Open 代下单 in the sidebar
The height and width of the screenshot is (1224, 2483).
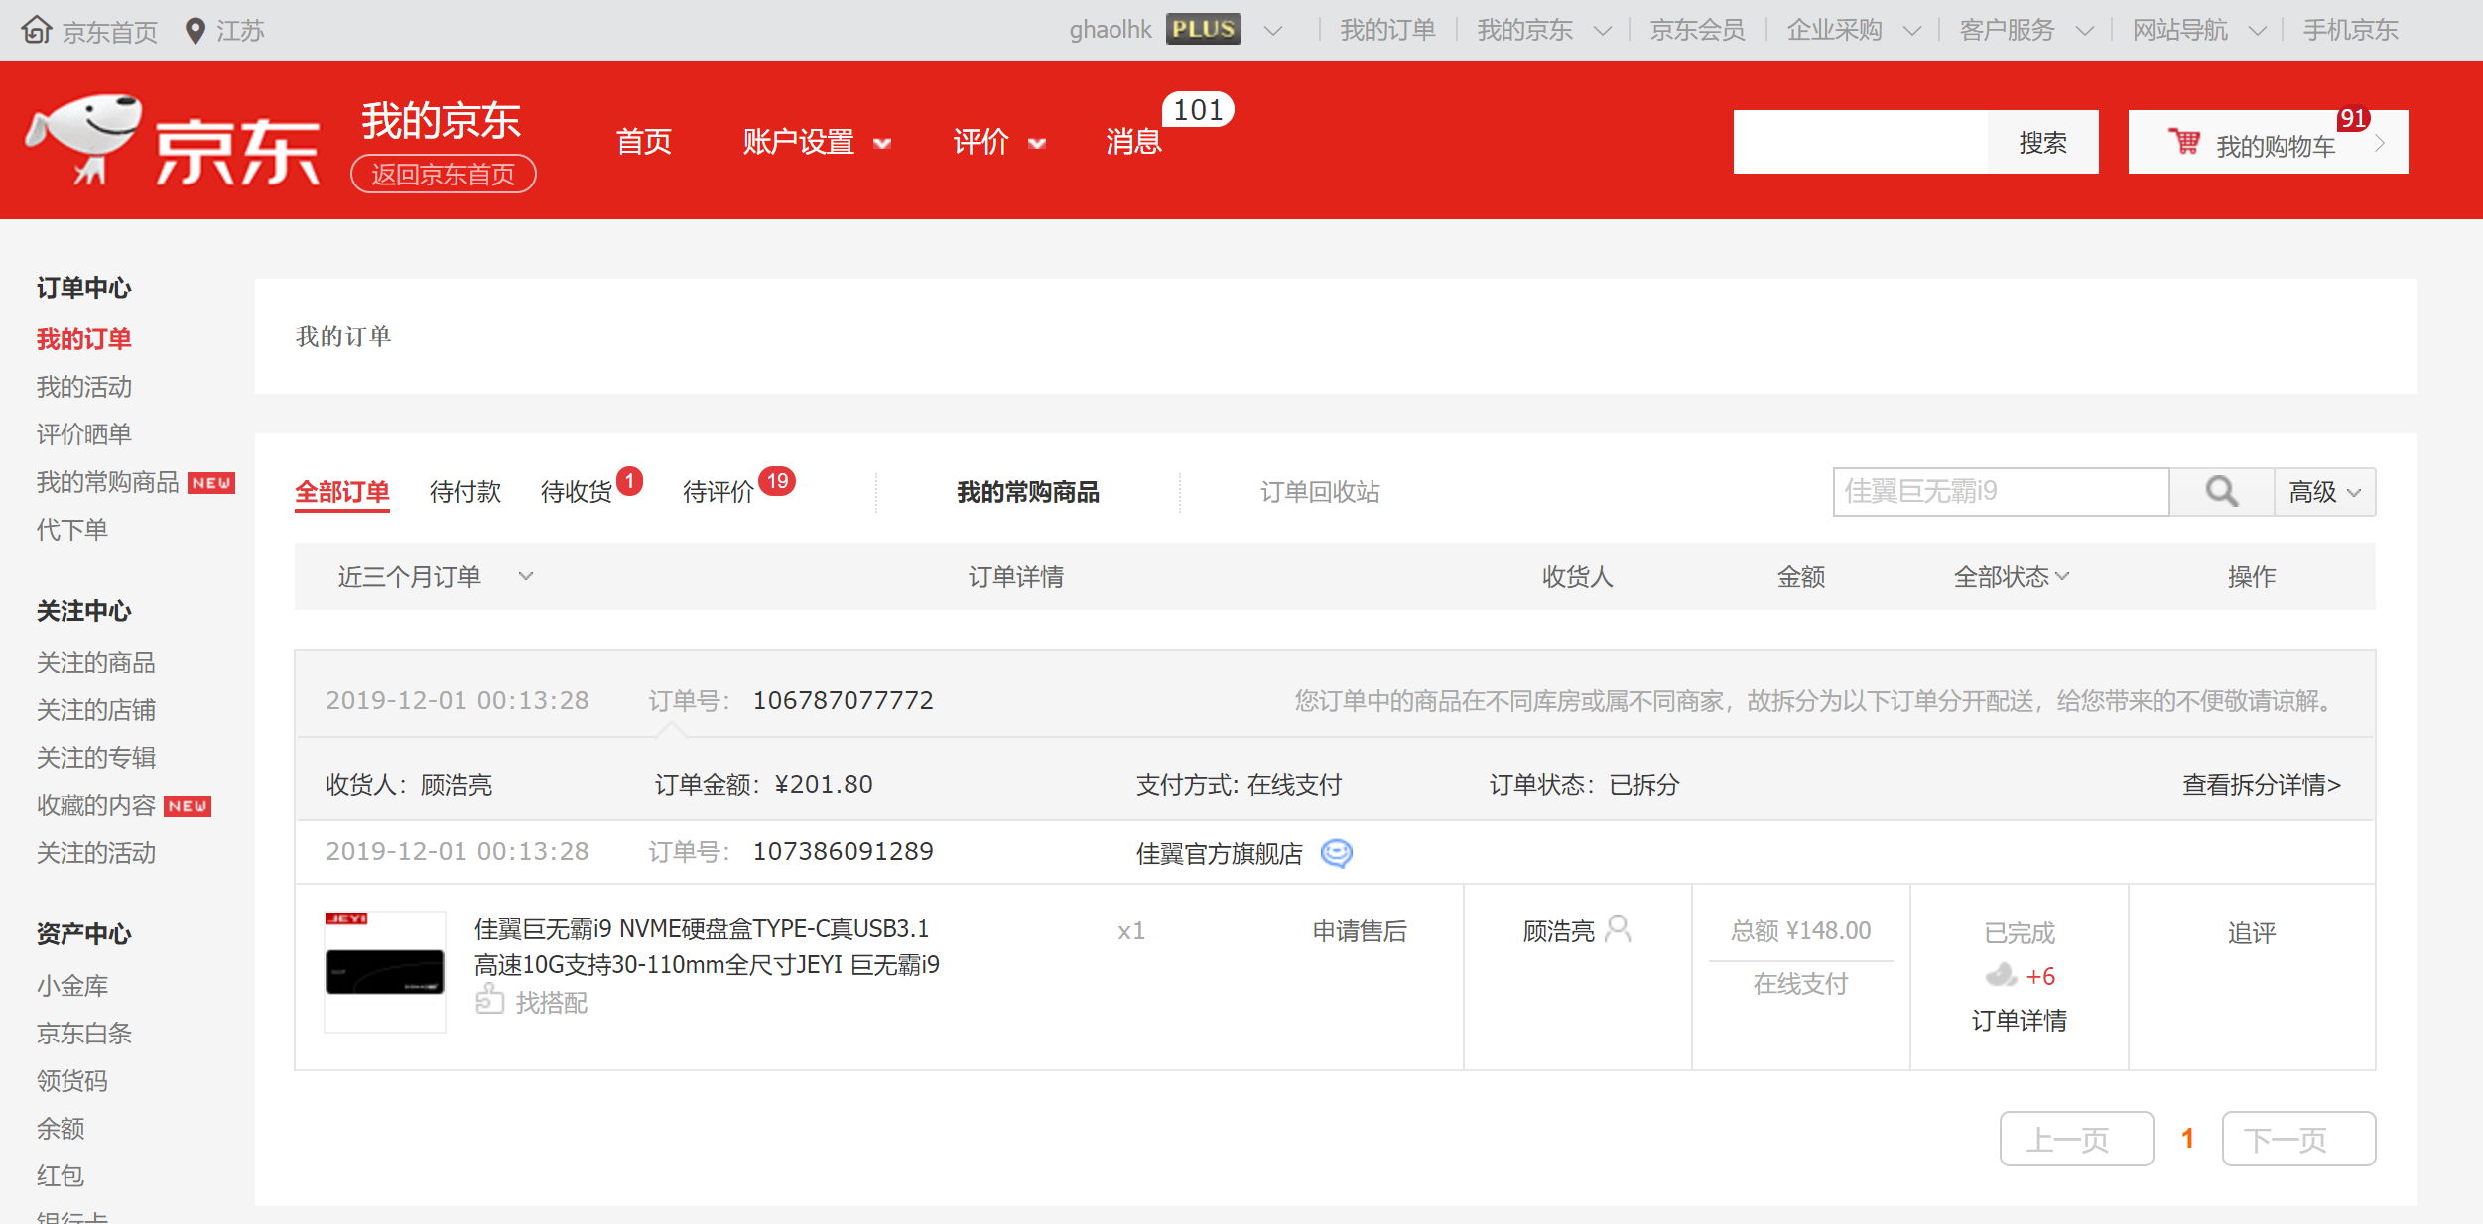pos(72,530)
